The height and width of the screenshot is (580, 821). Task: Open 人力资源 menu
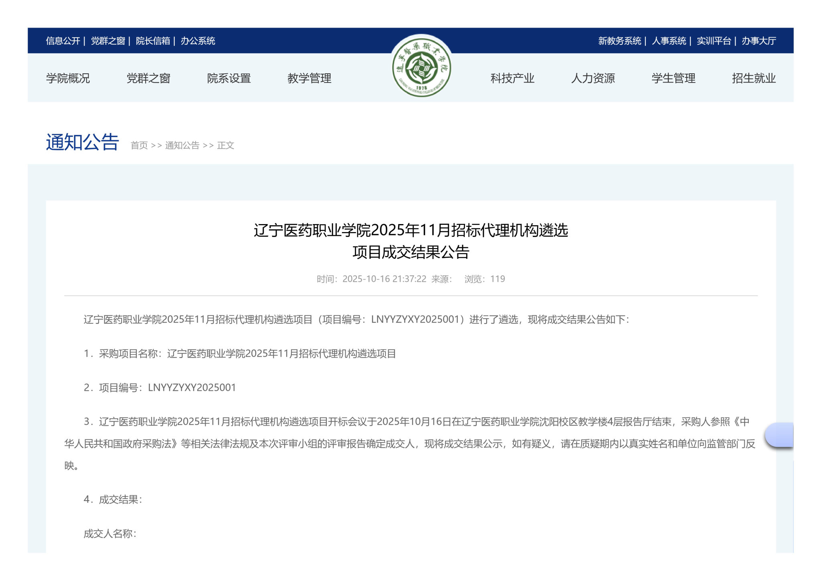(x=593, y=78)
